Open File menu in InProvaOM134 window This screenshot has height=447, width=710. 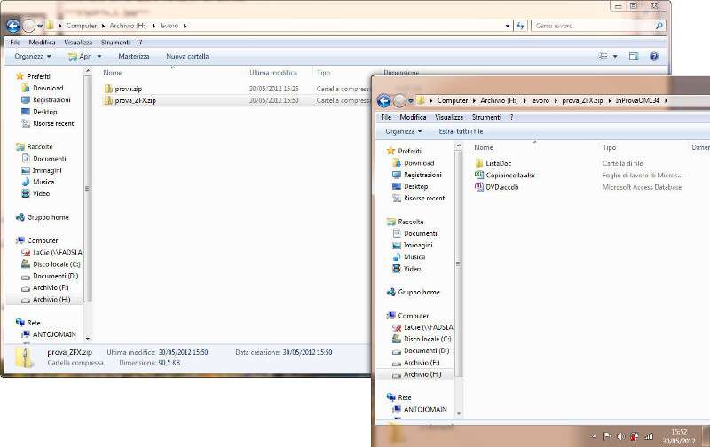[386, 117]
